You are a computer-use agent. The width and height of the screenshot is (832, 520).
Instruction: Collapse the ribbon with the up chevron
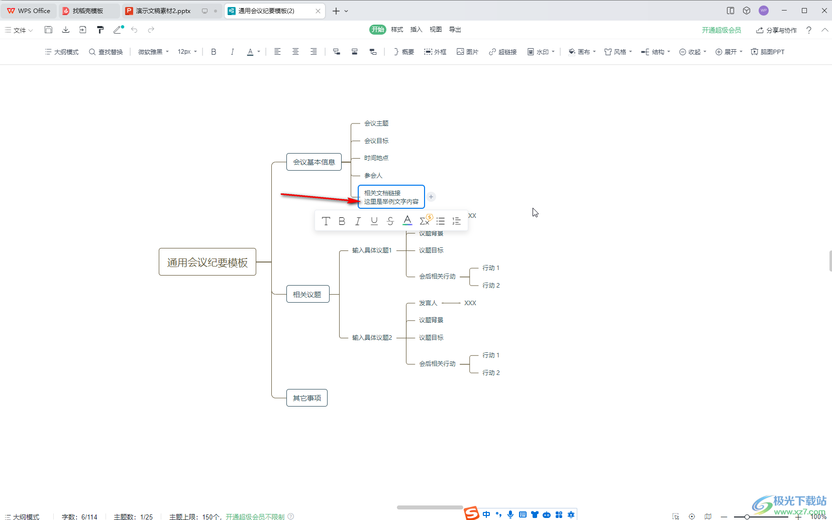point(825,30)
